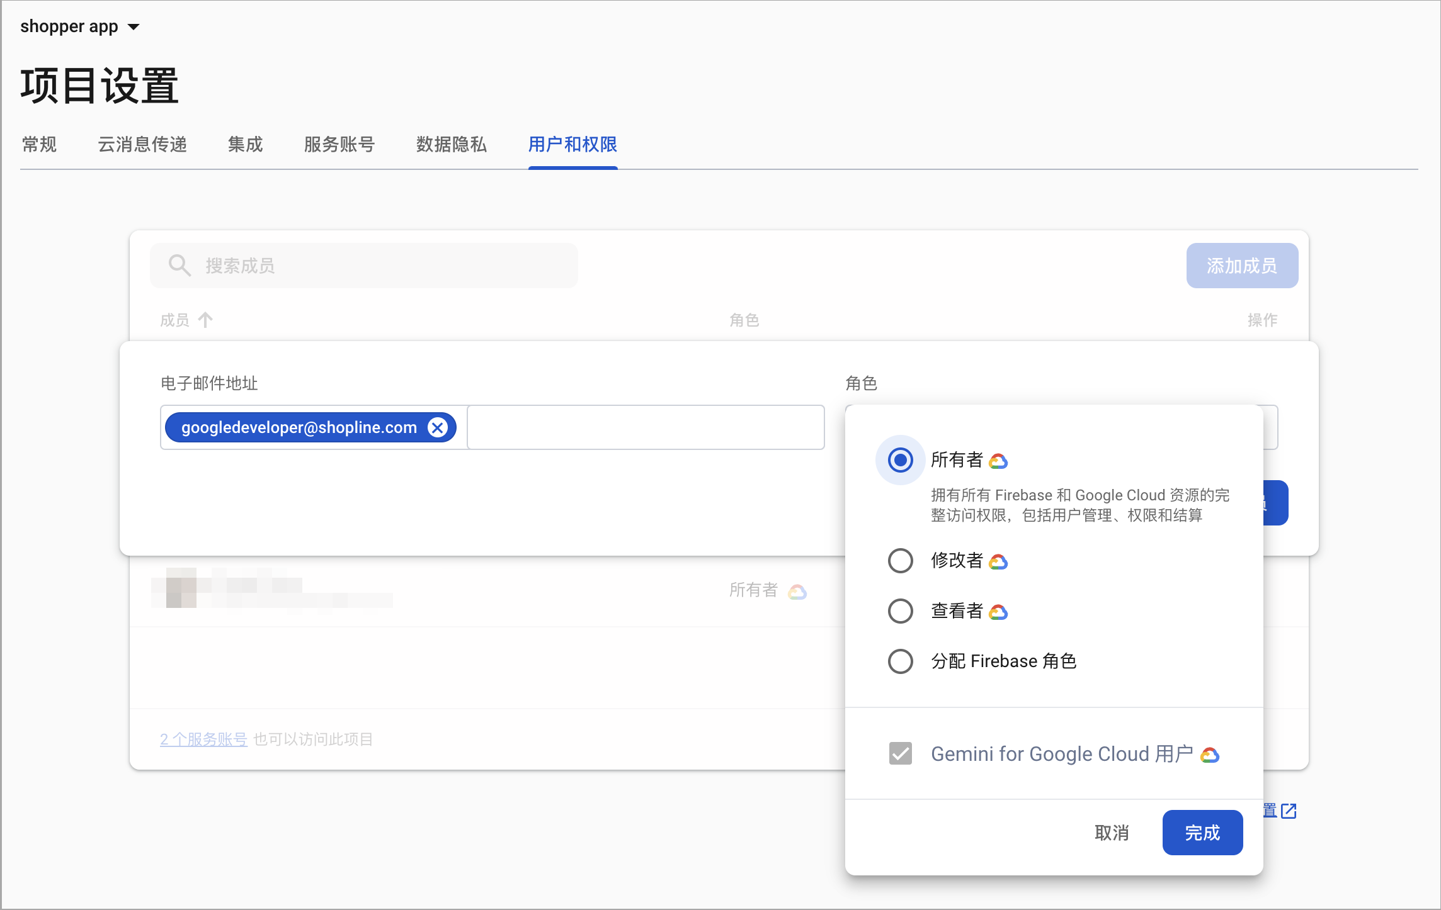Focus the 搜索成员 search field

pos(364,266)
